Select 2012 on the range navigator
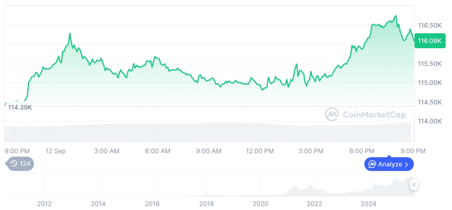 [x=44, y=203]
